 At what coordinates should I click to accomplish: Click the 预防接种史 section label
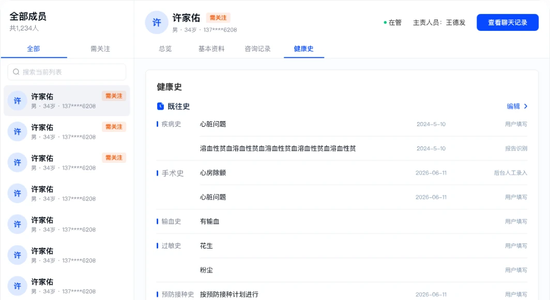point(178,294)
